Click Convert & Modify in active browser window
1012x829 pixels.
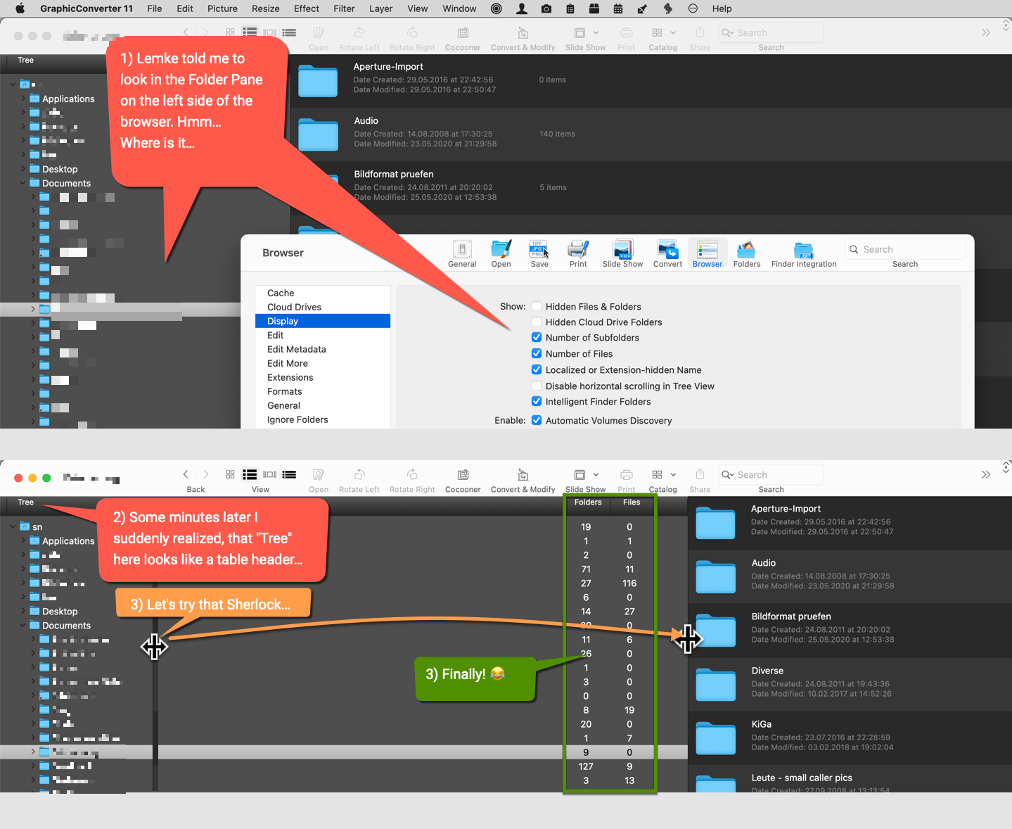click(x=523, y=475)
